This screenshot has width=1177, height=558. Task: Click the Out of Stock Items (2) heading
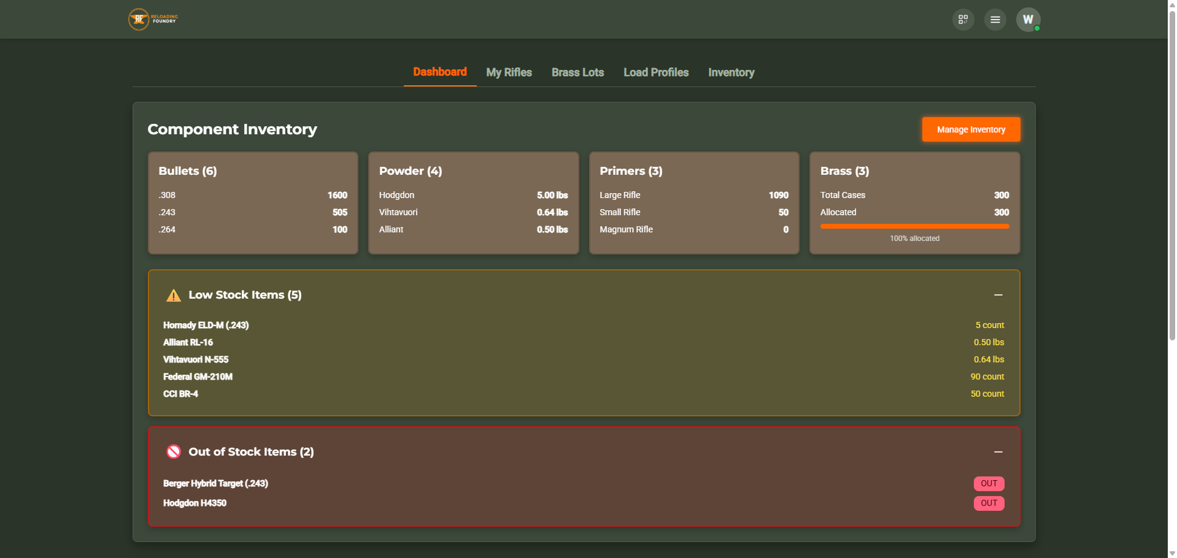(251, 452)
